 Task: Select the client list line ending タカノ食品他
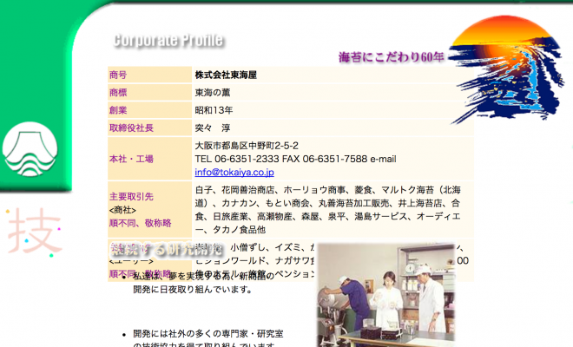coord(230,230)
